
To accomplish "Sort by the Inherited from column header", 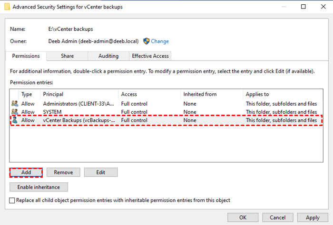I will (x=212, y=94).
